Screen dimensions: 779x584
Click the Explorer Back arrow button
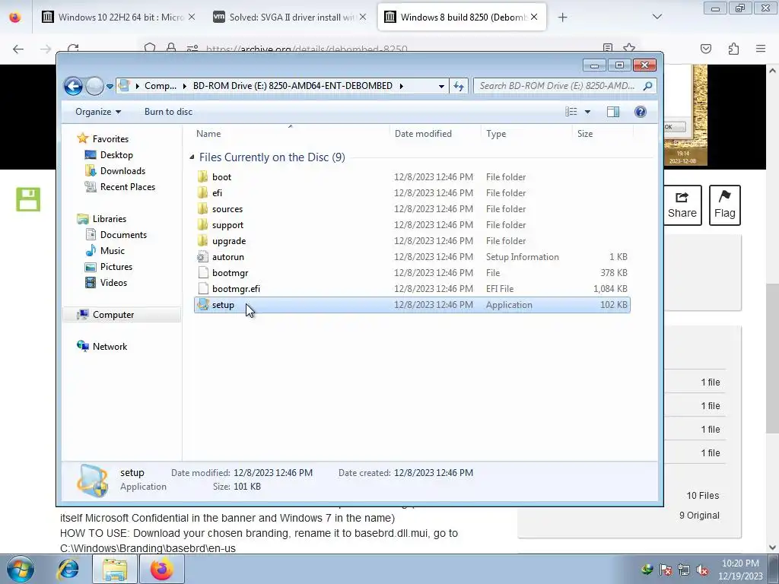pos(73,86)
